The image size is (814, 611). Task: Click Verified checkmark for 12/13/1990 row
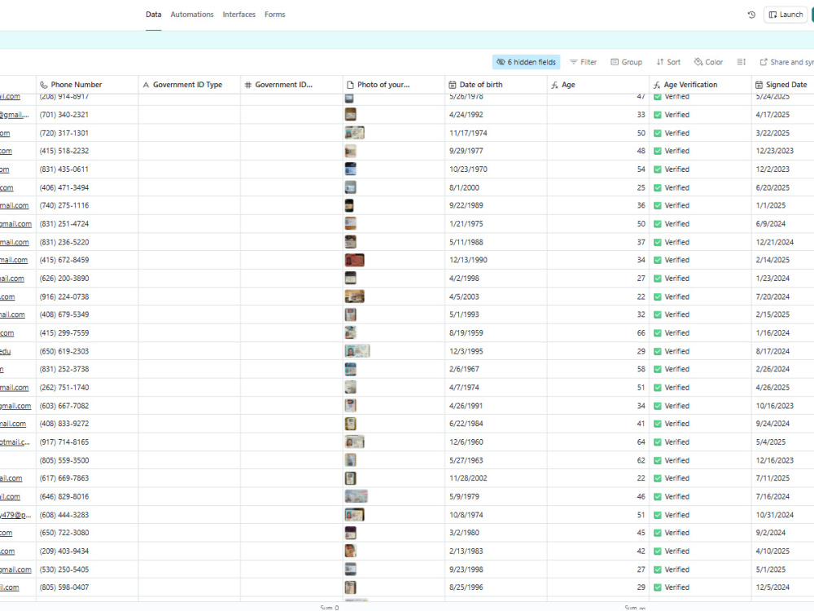(658, 261)
